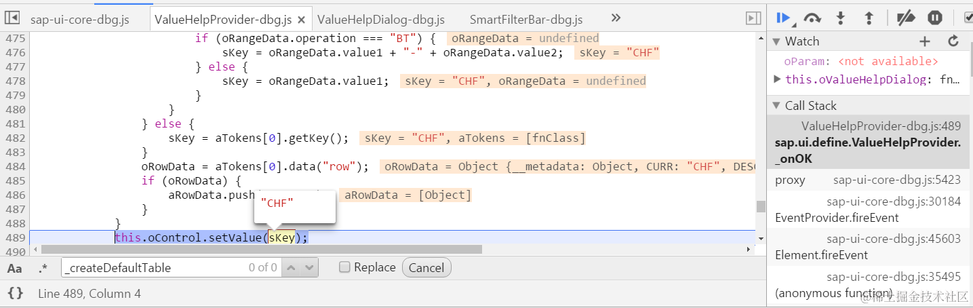
Task: Enable the Replace checkbox
Action: pyautogui.click(x=344, y=267)
